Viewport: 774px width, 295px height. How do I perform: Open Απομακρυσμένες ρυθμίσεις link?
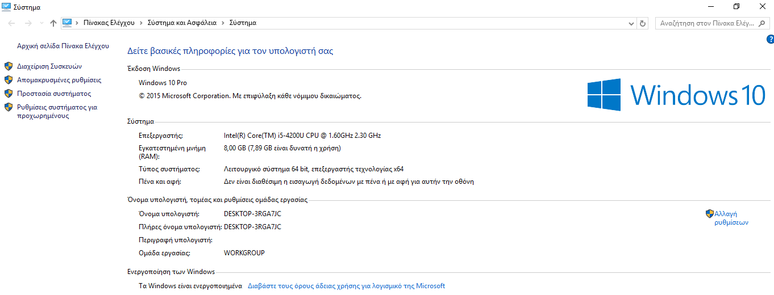pyautogui.click(x=59, y=80)
